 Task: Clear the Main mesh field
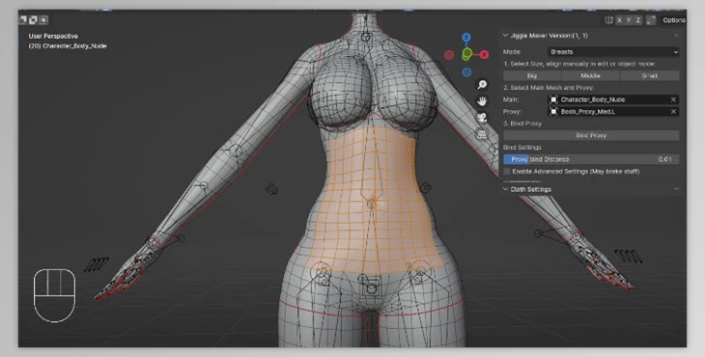[x=673, y=99]
